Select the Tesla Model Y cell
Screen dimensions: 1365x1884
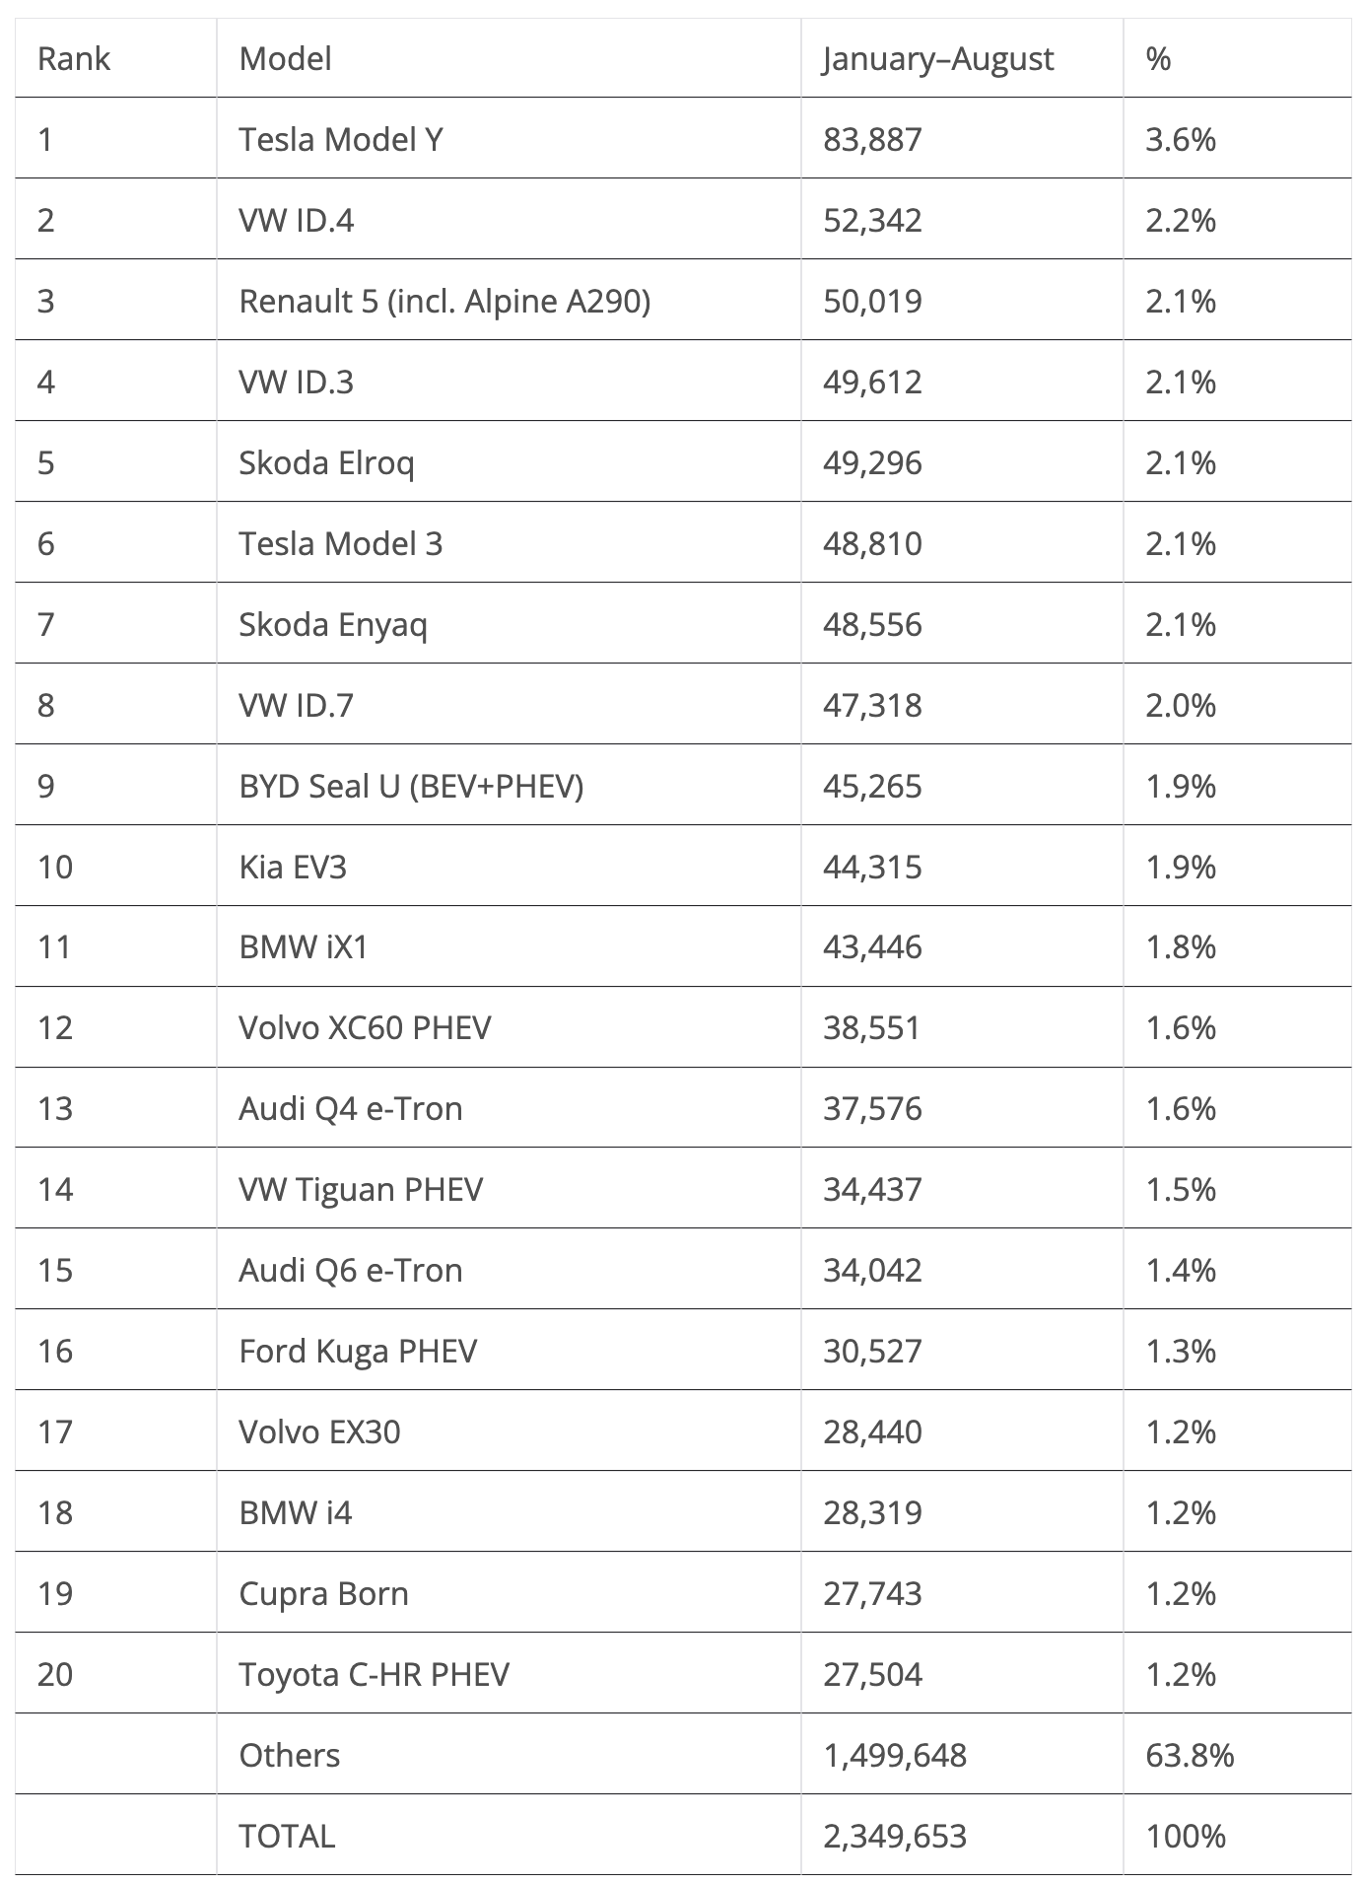click(341, 140)
